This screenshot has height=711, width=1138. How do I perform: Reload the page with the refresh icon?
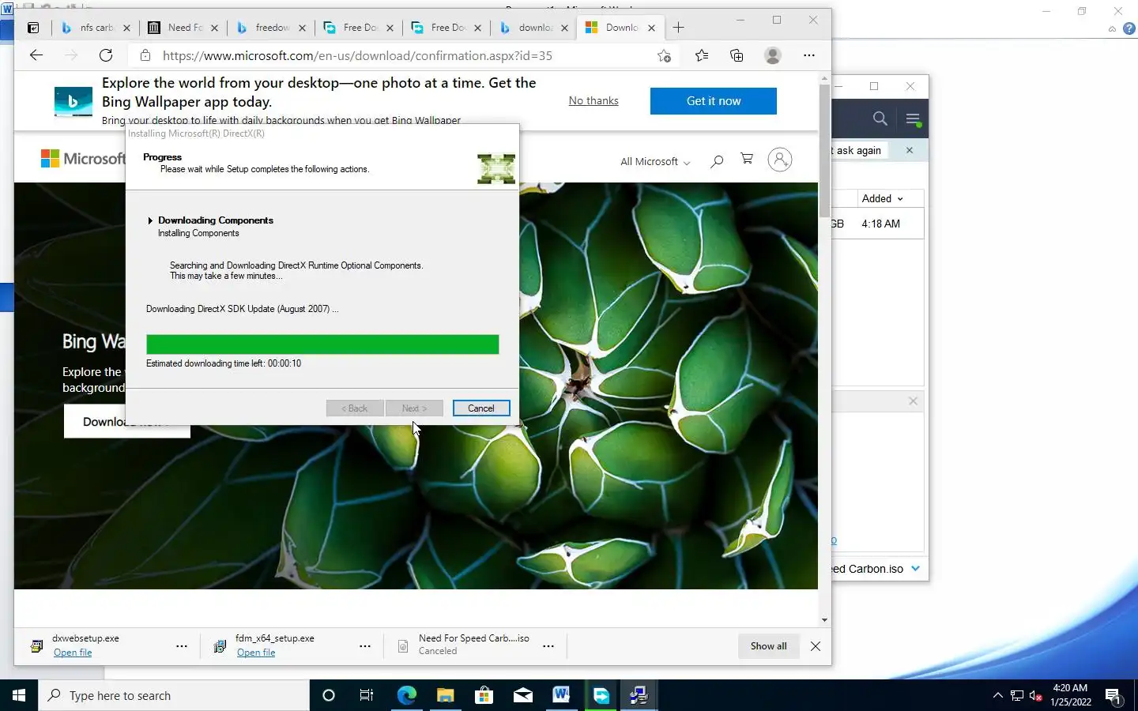pos(106,55)
